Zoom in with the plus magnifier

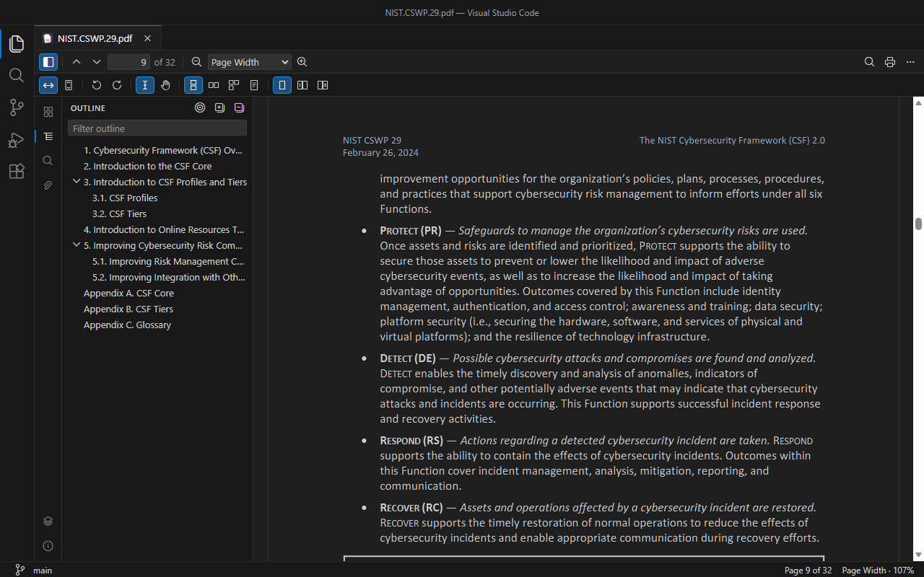click(302, 62)
